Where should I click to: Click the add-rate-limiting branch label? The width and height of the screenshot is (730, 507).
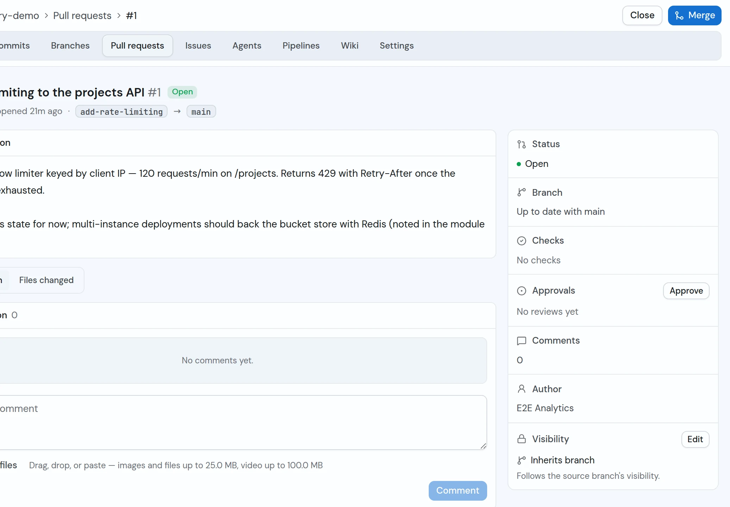click(x=121, y=112)
